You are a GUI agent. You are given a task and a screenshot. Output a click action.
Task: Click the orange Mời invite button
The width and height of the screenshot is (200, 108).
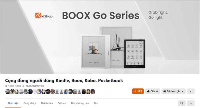pos(138,91)
